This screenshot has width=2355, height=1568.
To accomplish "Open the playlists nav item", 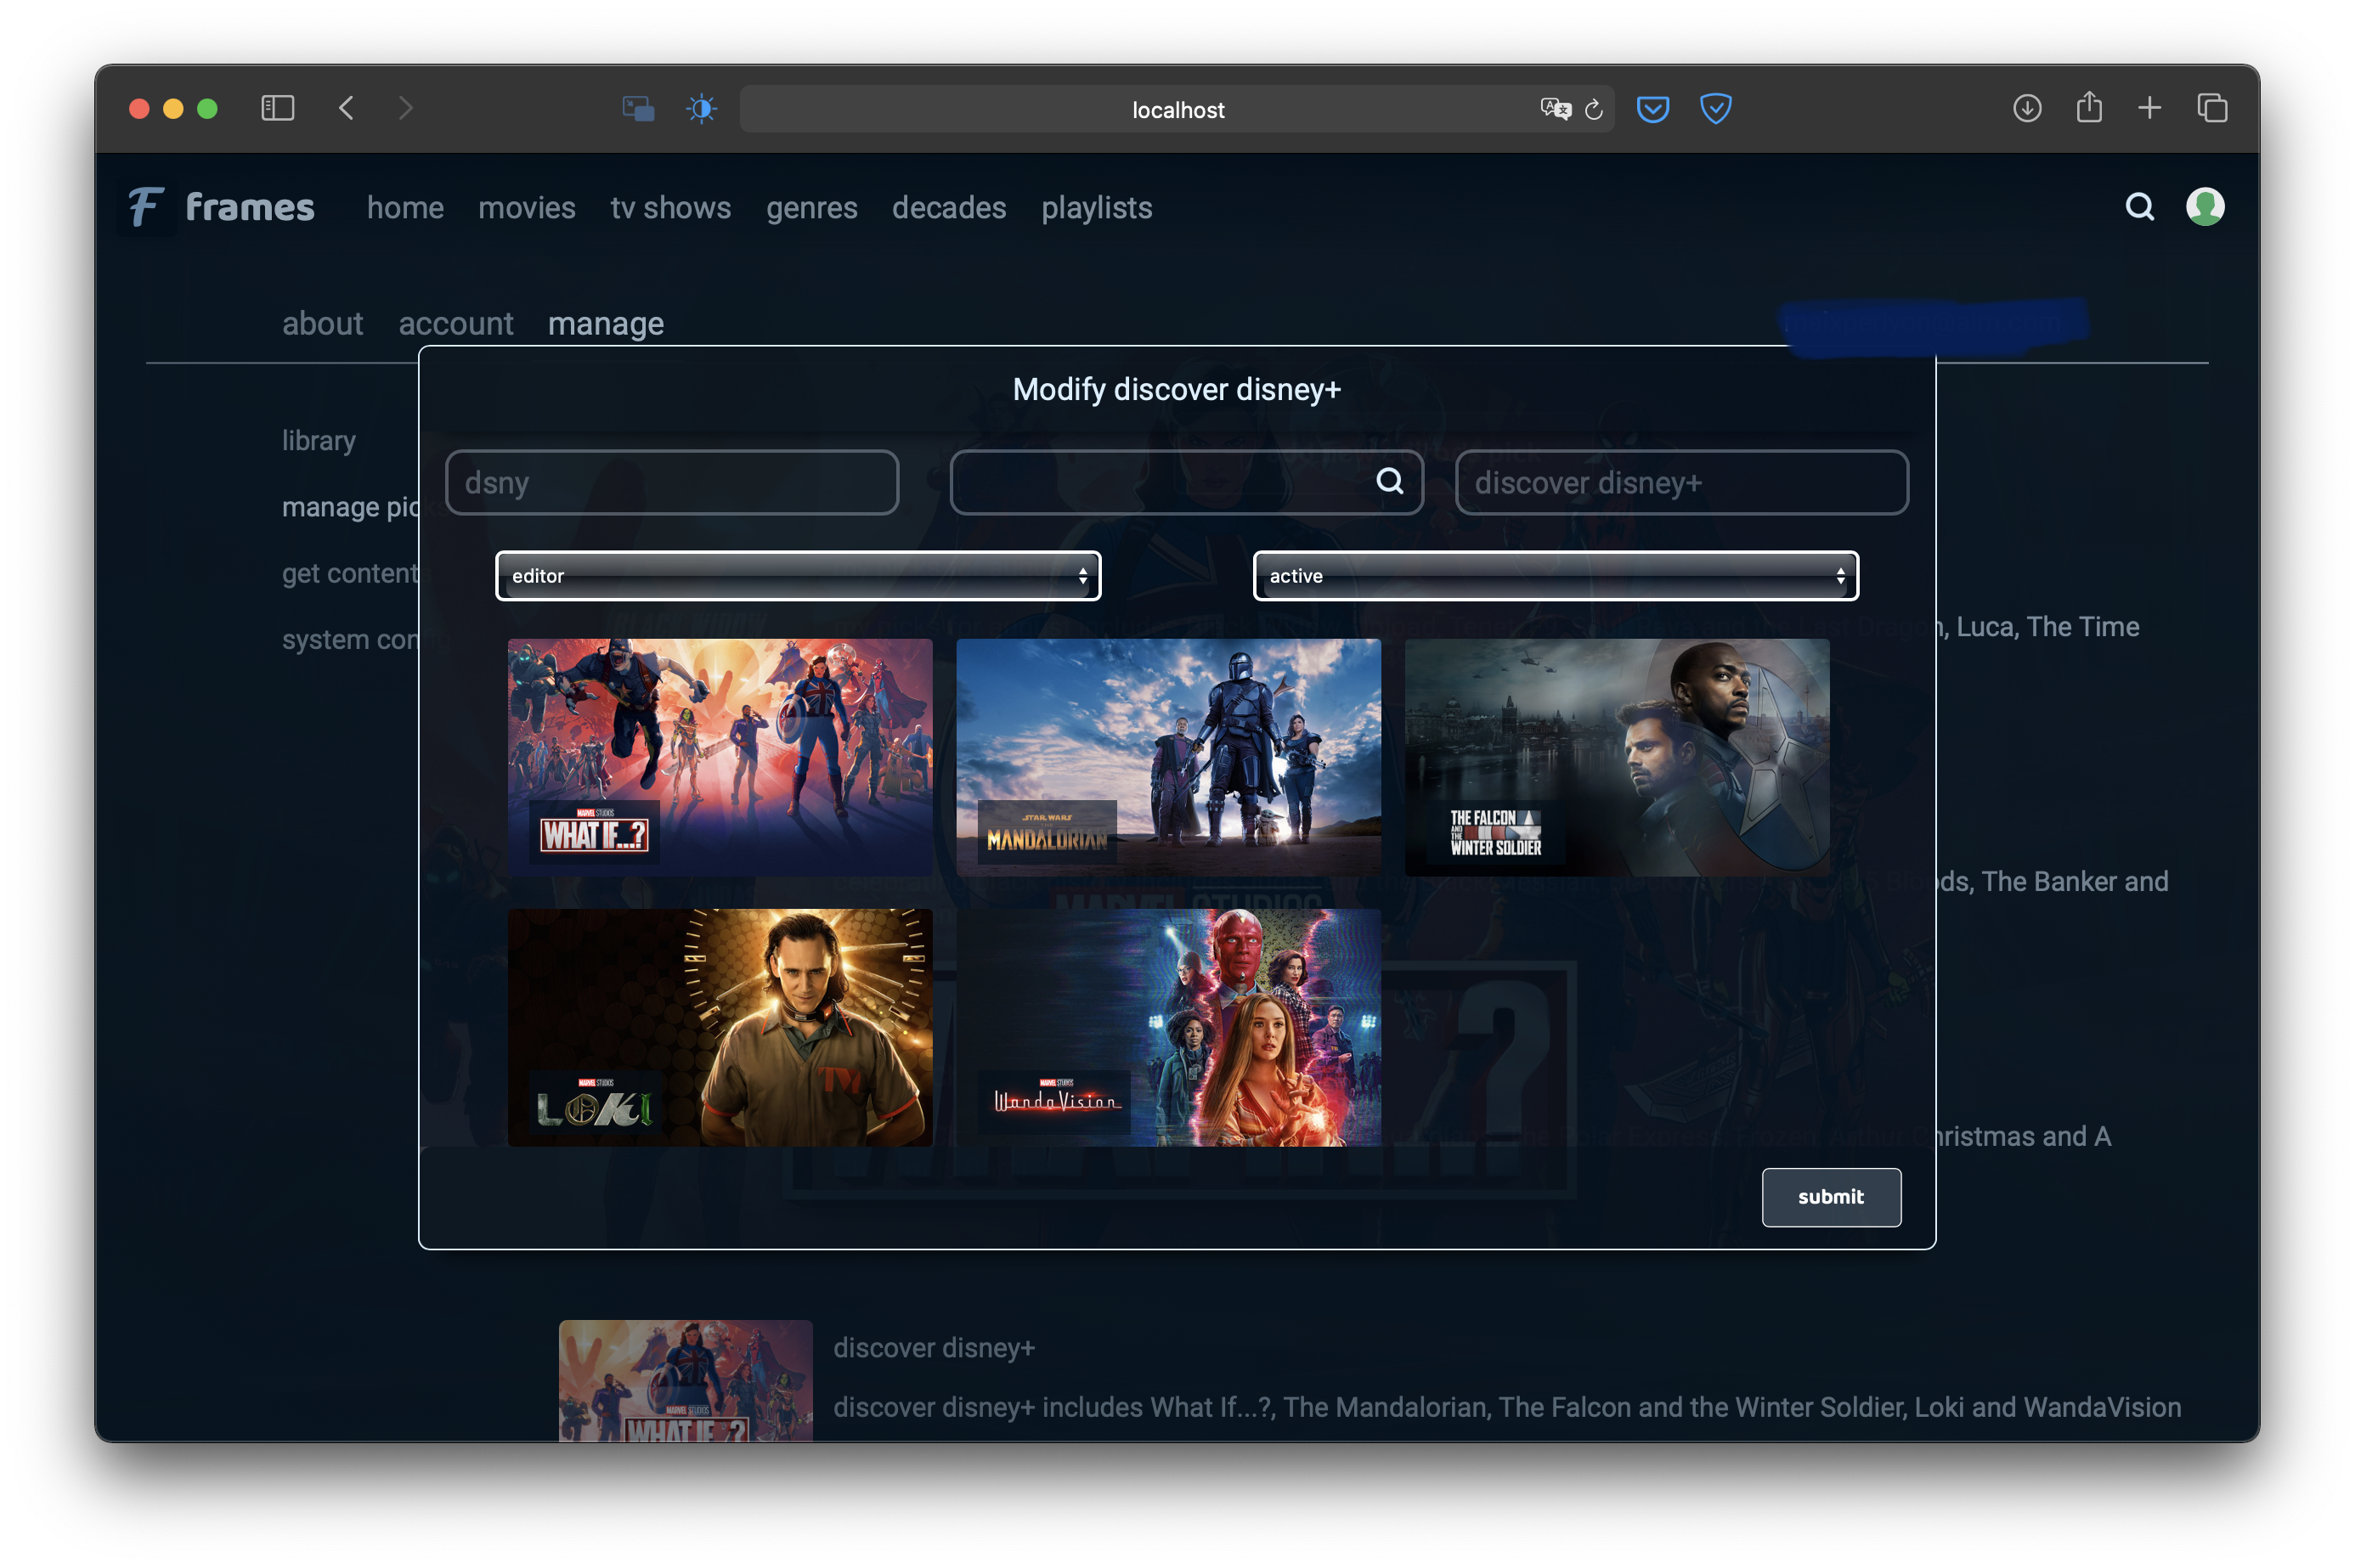I will pos(1096,208).
